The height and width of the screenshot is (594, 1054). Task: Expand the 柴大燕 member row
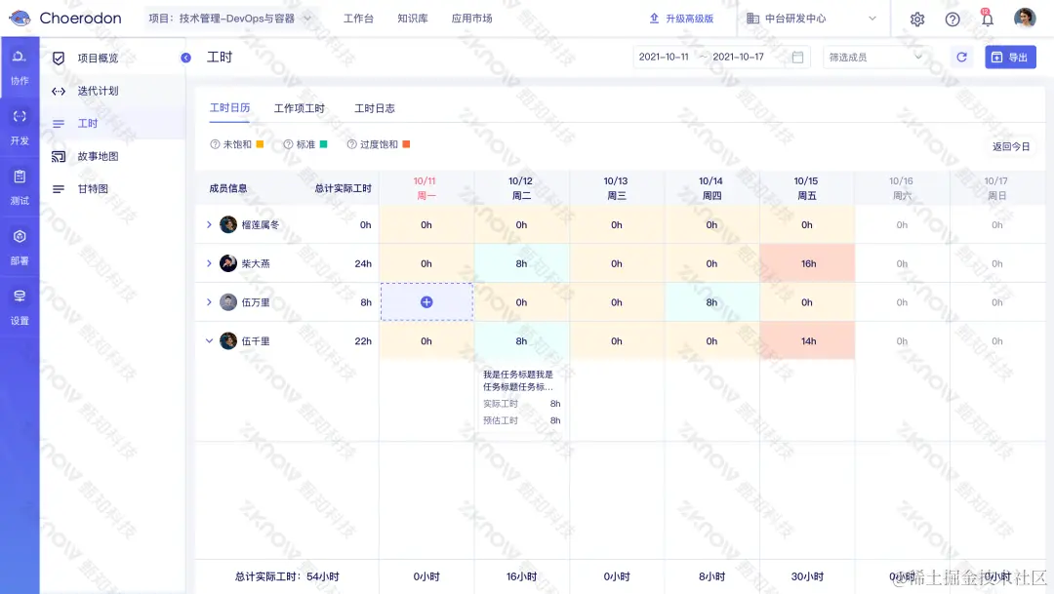tap(207, 263)
